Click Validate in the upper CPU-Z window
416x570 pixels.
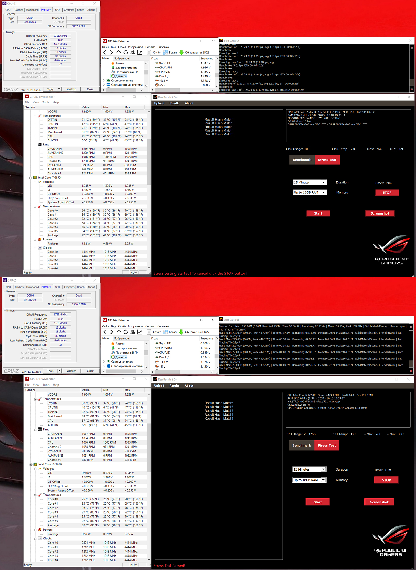[x=71, y=89]
